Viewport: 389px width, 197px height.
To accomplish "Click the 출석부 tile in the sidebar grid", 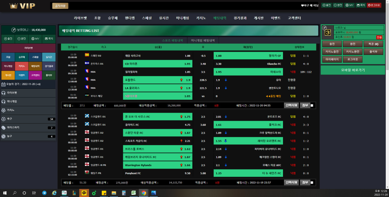I will 49,75.
